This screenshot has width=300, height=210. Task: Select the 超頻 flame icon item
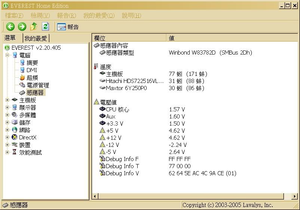(x=22, y=78)
